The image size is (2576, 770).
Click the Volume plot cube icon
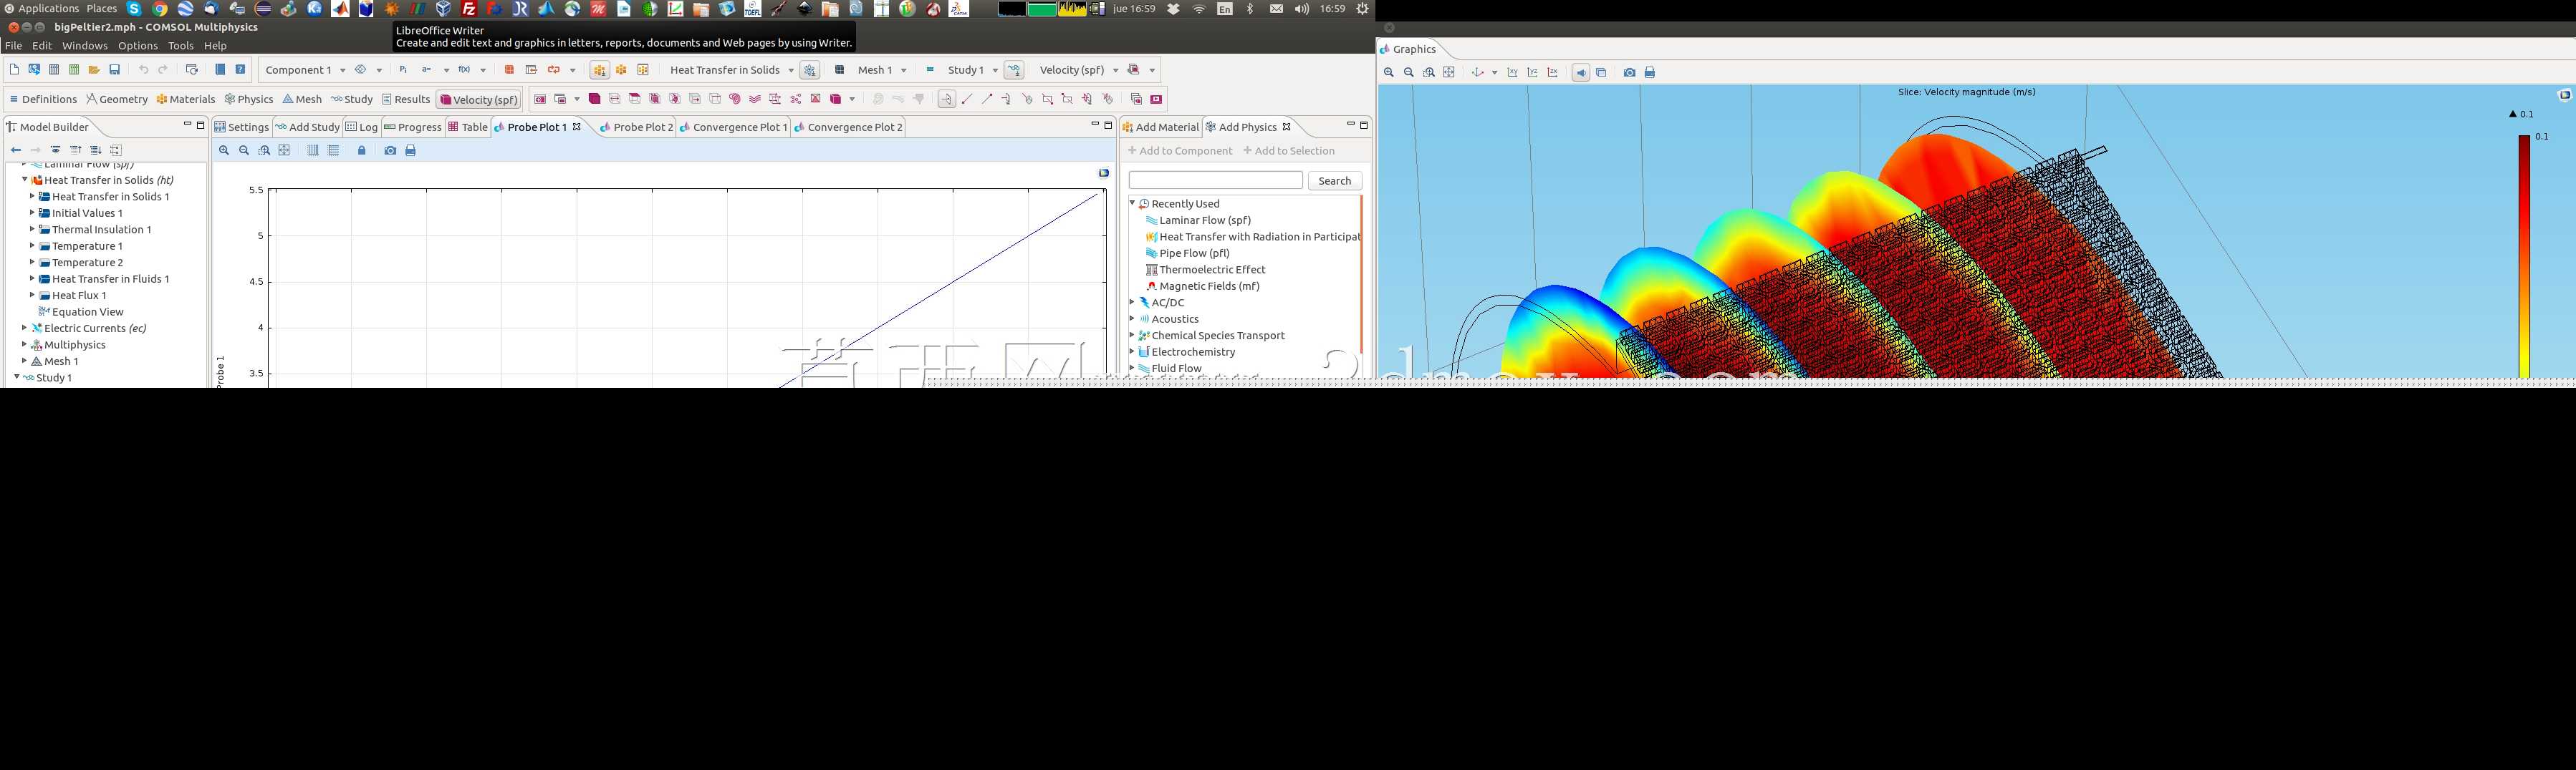594,99
